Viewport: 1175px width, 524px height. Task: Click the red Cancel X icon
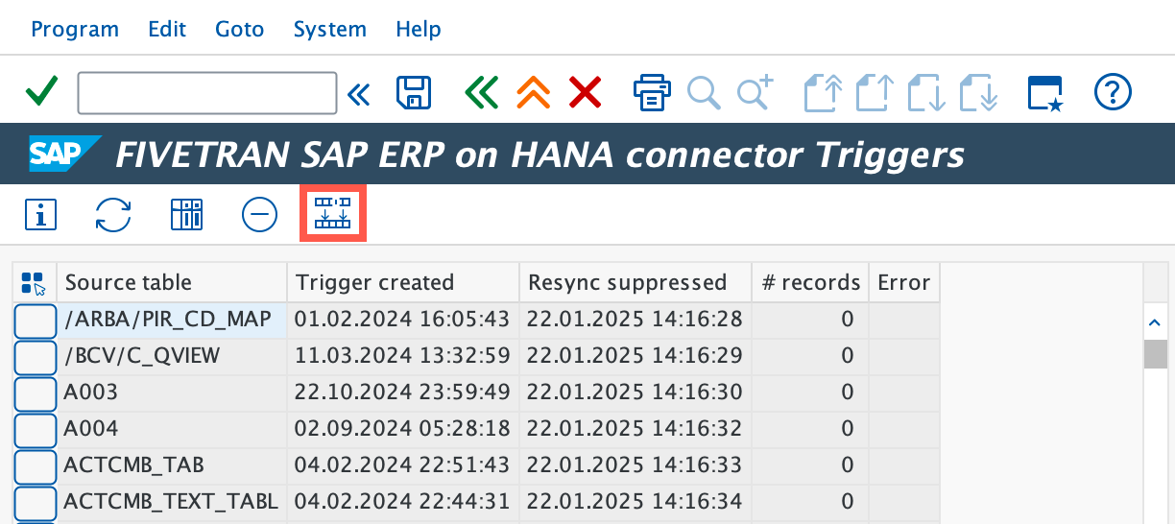coord(585,93)
